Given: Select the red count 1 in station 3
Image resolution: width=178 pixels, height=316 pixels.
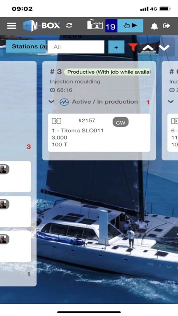Looking at the screenshot, I should click(x=148, y=102).
